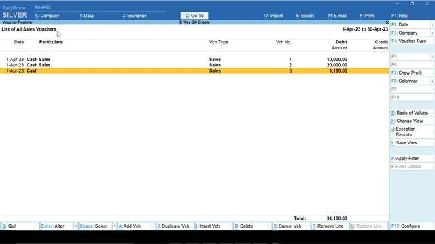The width and height of the screenshot is (435, 244).
Task: Select Cash Sales voucher number 1
Action: 194,59
